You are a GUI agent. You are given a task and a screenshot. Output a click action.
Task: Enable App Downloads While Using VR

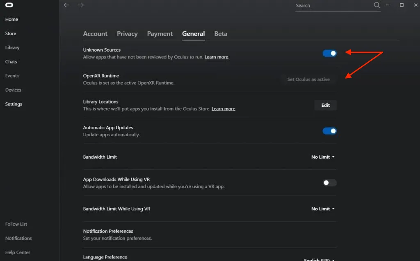pyautogui.click(x=329, y=183)
